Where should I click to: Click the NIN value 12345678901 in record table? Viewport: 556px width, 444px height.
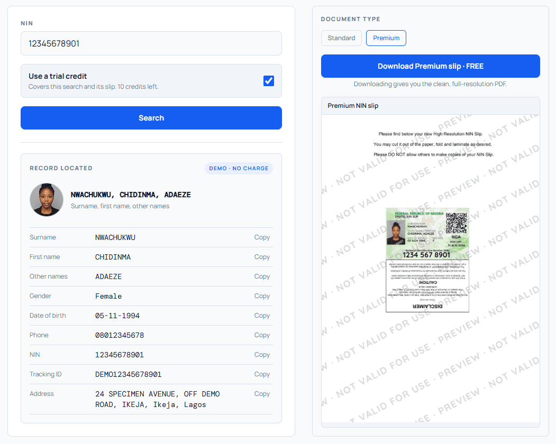click(x=120, y=355)
